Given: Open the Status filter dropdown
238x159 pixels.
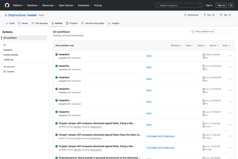Looking at the screenshot, I should pos(202,46).
